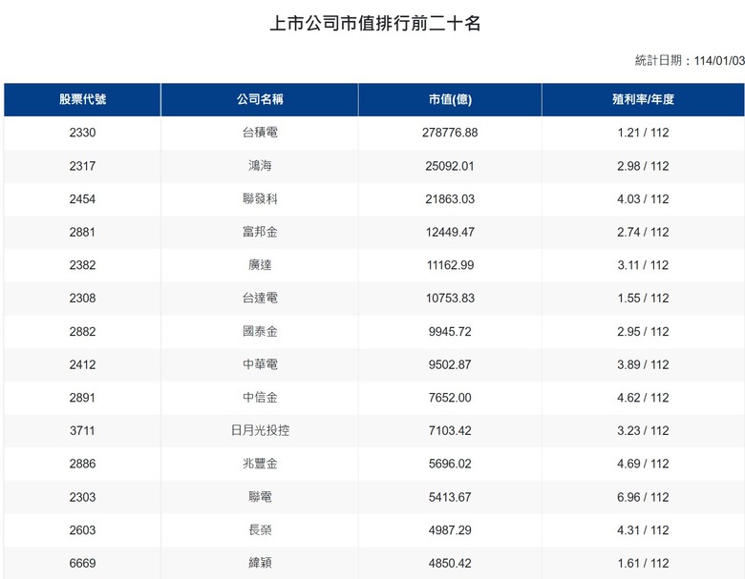
Task: Select company name 廣達
Action: 260,265
